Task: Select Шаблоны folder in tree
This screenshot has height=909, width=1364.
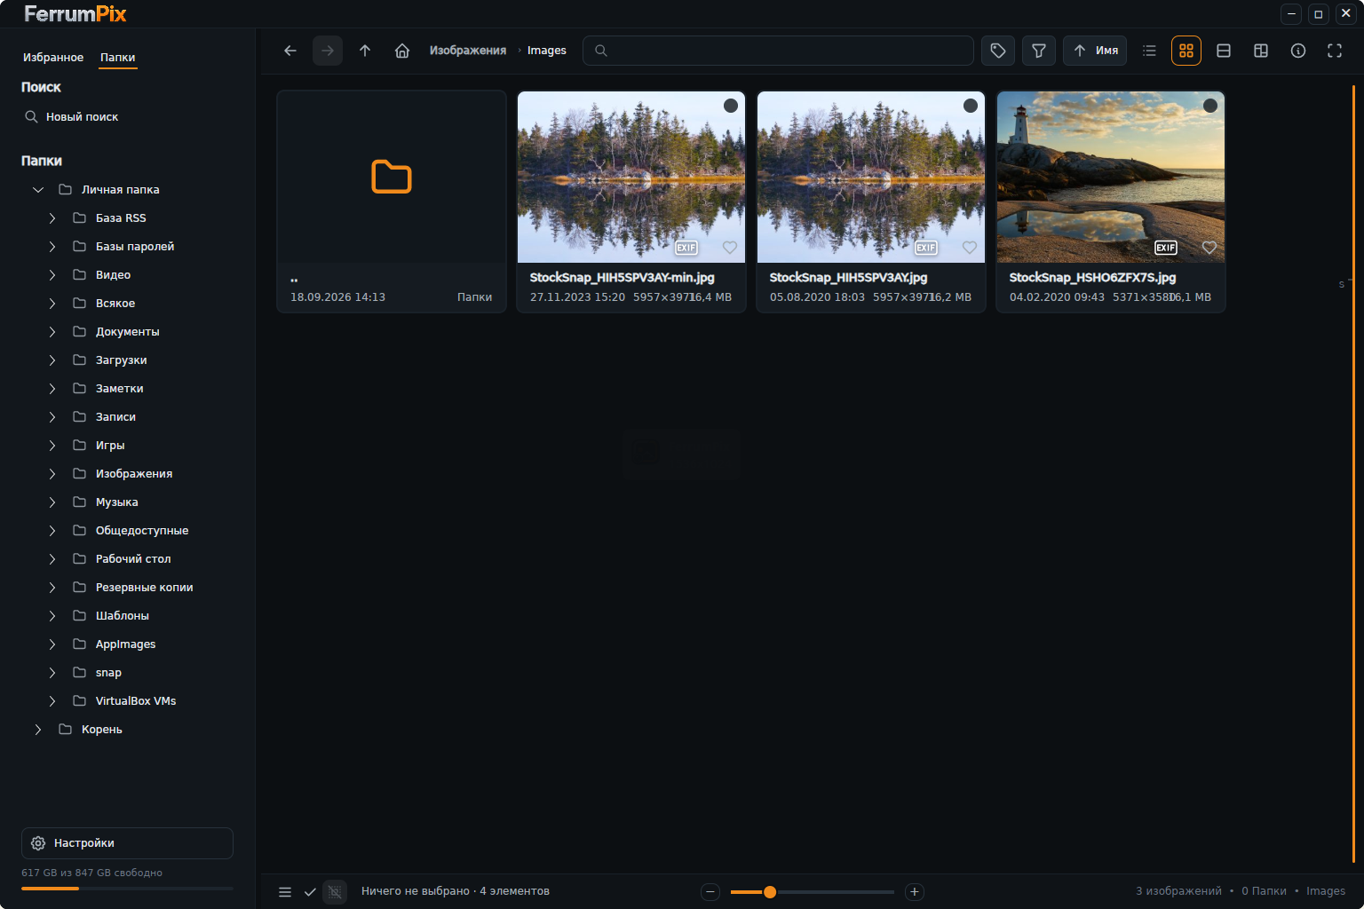Action: (123, 616)
